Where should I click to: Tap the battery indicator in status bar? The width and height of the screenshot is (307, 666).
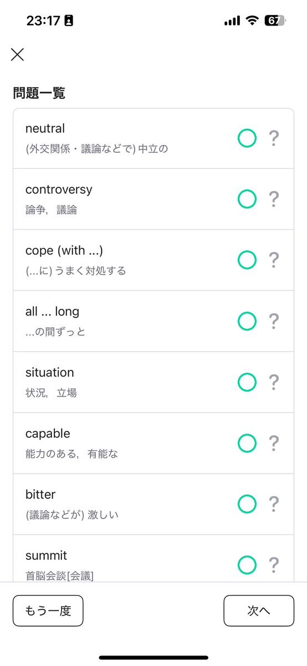[275, 21]
